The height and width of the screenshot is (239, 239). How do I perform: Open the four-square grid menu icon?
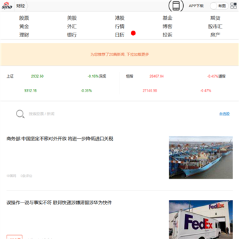pos(234,6)
